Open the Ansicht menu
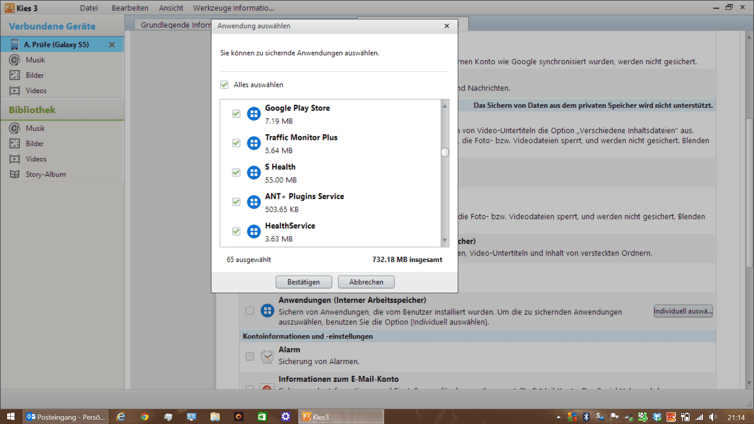Screen dimensions: 754x424 [x=171, y=8]
